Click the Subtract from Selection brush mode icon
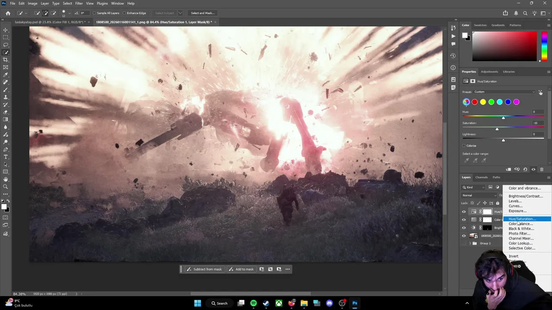The width and height of the screenshot is (552, 310). tap(53, 13)
